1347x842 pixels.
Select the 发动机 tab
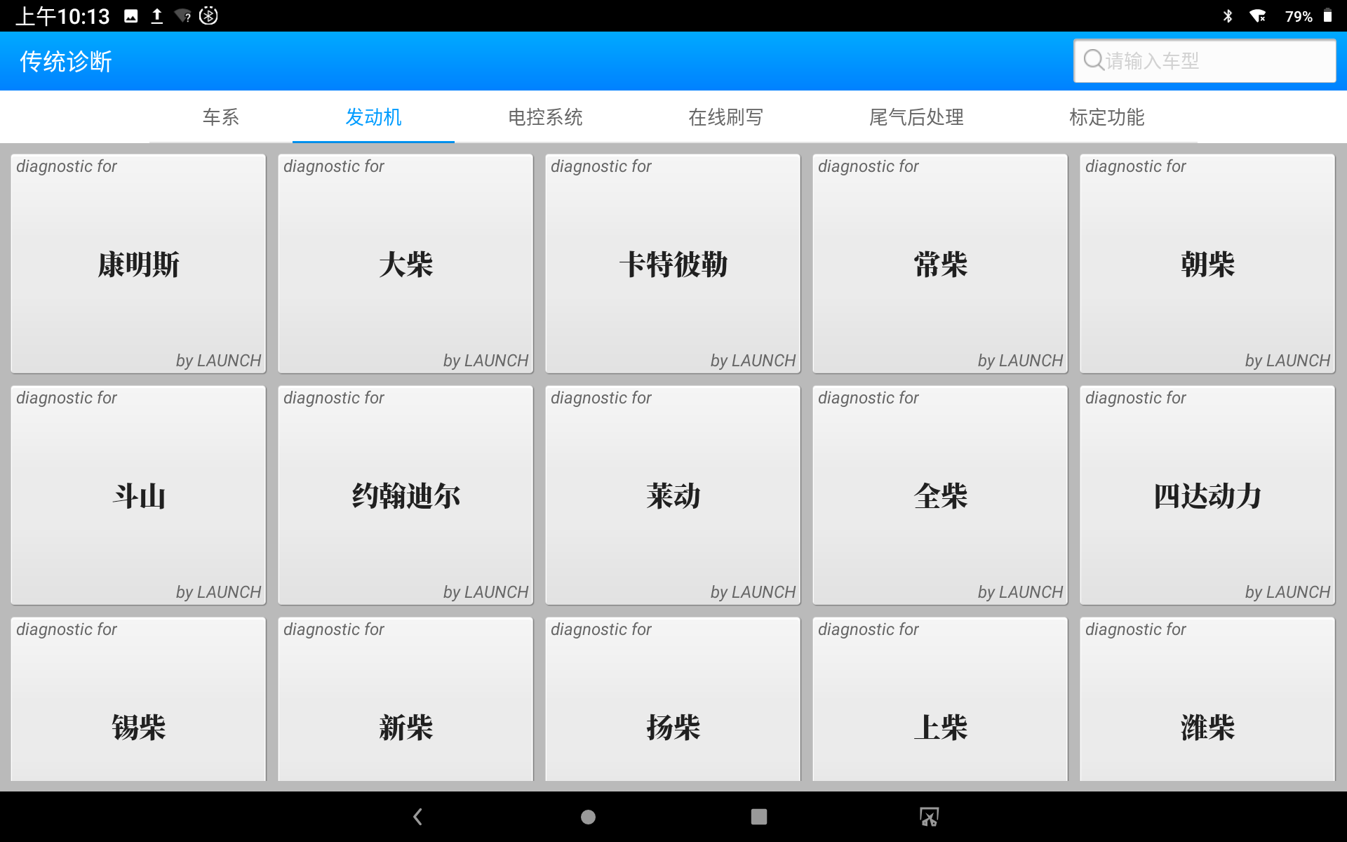point(373,117)
